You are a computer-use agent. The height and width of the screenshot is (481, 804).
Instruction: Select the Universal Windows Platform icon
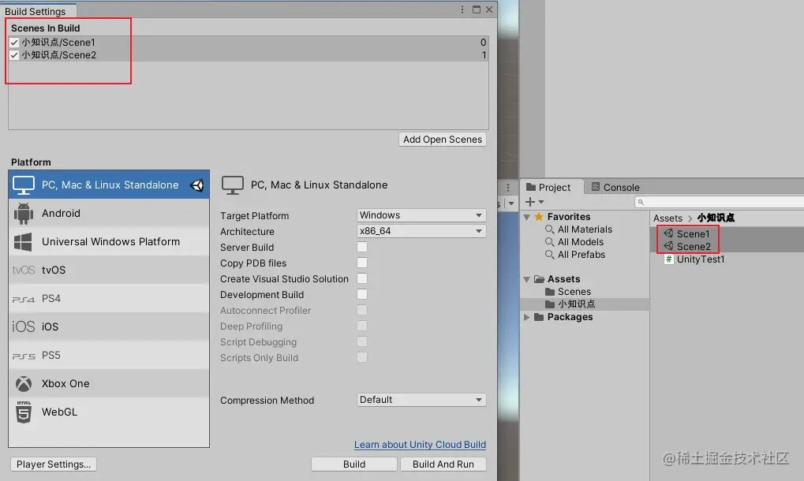[x=23, y=242]
